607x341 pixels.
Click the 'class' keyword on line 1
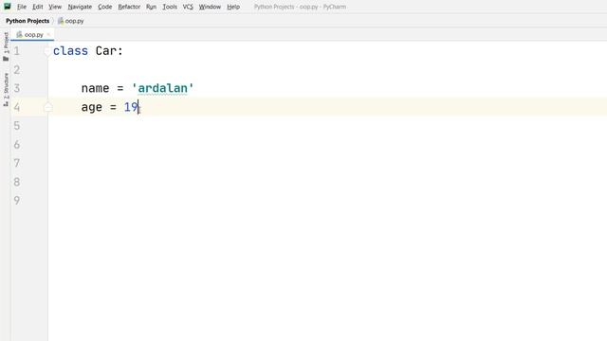(x=70, y=51)
